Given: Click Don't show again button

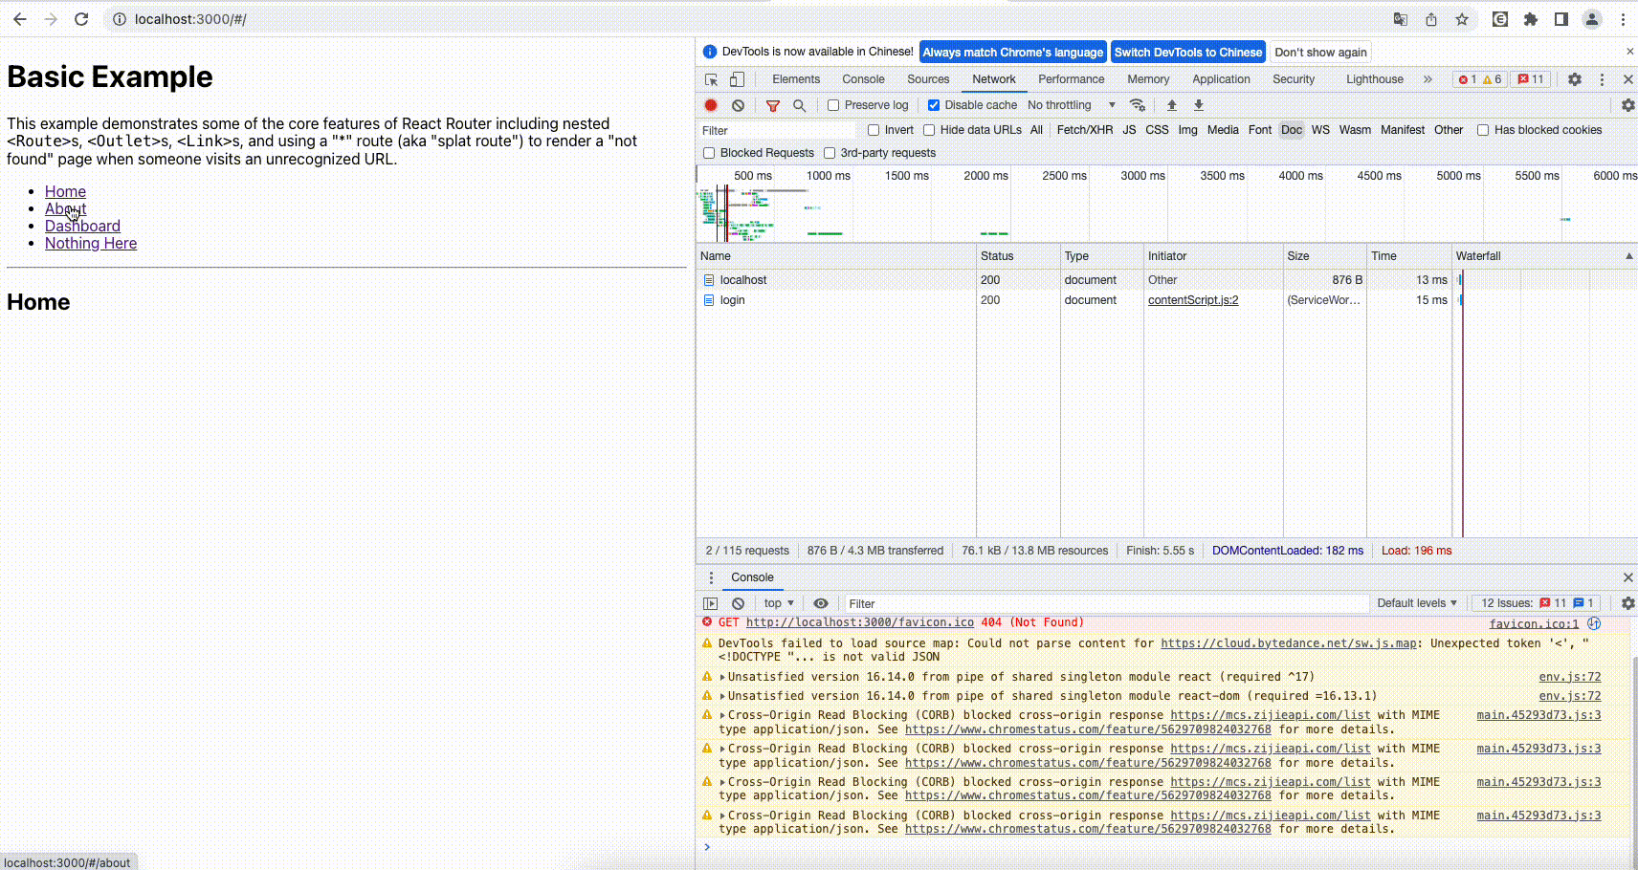Looking at the screenshot, I should click(x=1320, y=53).
